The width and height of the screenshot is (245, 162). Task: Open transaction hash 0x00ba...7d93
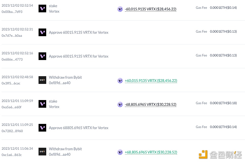point(12,12)
